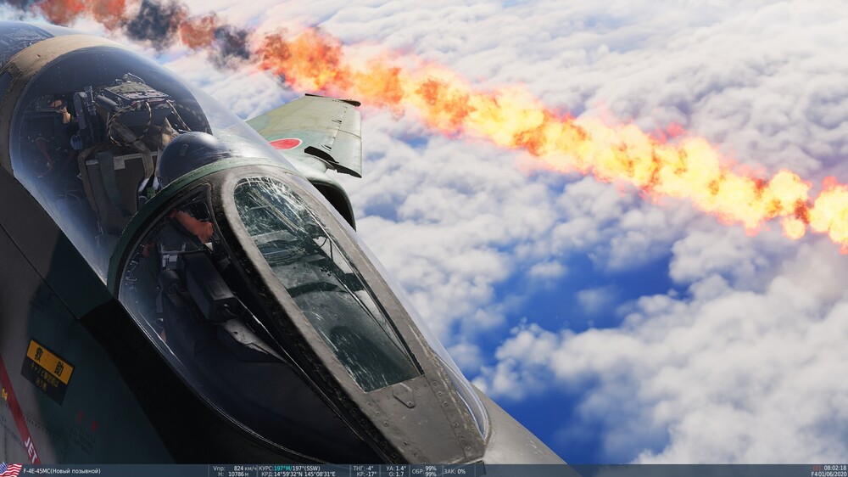Click the roll readout КР: -17°
The height and width of the screenshot is (477, 848).
366,474
